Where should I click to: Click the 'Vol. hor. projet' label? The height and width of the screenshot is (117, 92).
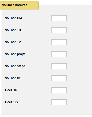15,54
